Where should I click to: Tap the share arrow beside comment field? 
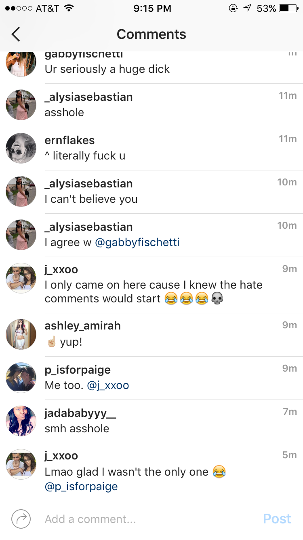pyautogui.click(x=21, y=519)
